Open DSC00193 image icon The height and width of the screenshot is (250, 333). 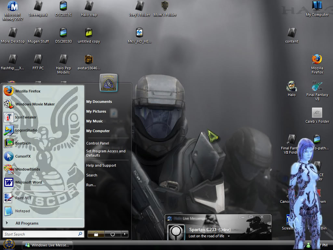coord(63,35)
